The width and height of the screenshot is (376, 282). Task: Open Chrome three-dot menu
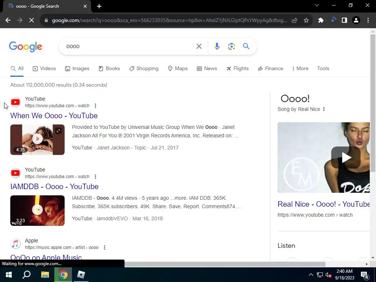pos(368,21)
